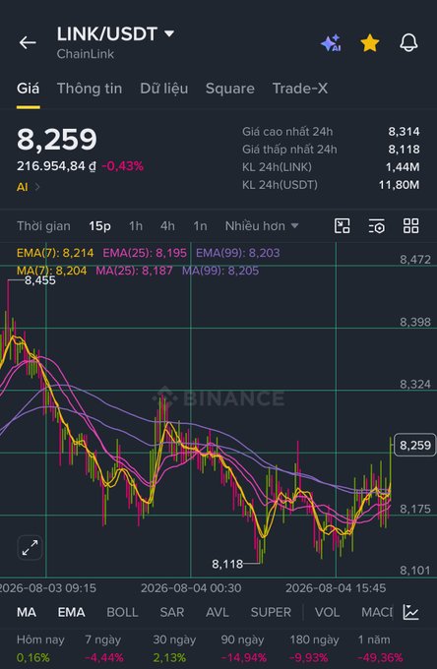Select the 1h timeframe
Image resolution: width=437 pixels, height=669 pixels.
(136, 225)
